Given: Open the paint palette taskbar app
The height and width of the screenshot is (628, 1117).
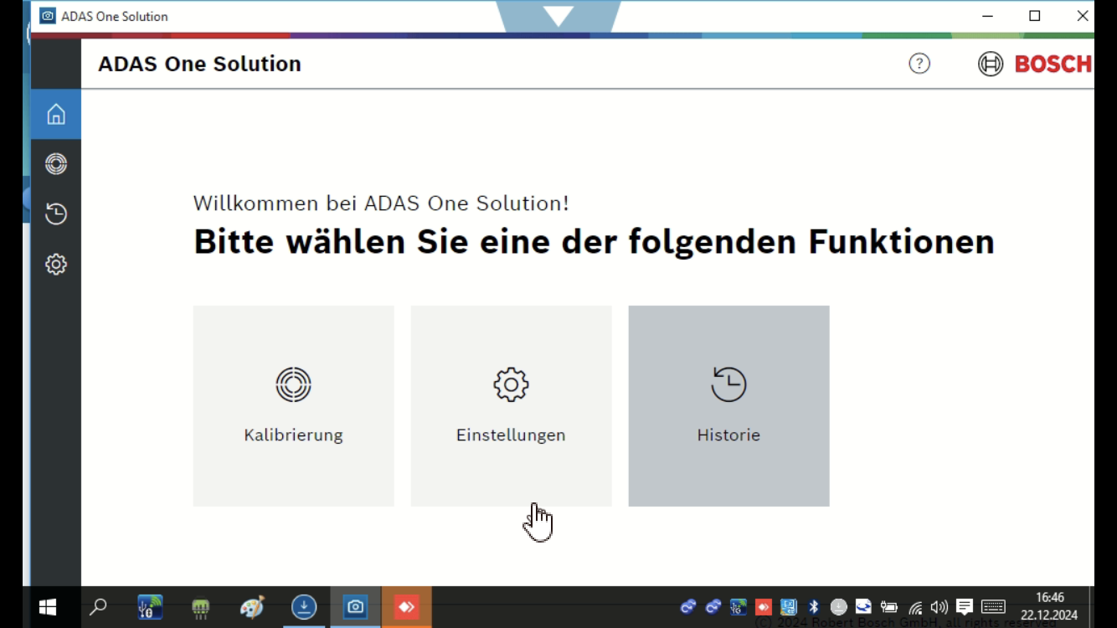Looking at the screenshot, I should 252,607.
